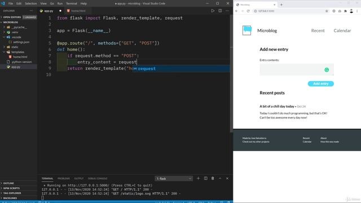Image resolution: width=361 pixels, height=203 pixels.
Task: Open settings.json in the explorer
Action: coord(21,42)
